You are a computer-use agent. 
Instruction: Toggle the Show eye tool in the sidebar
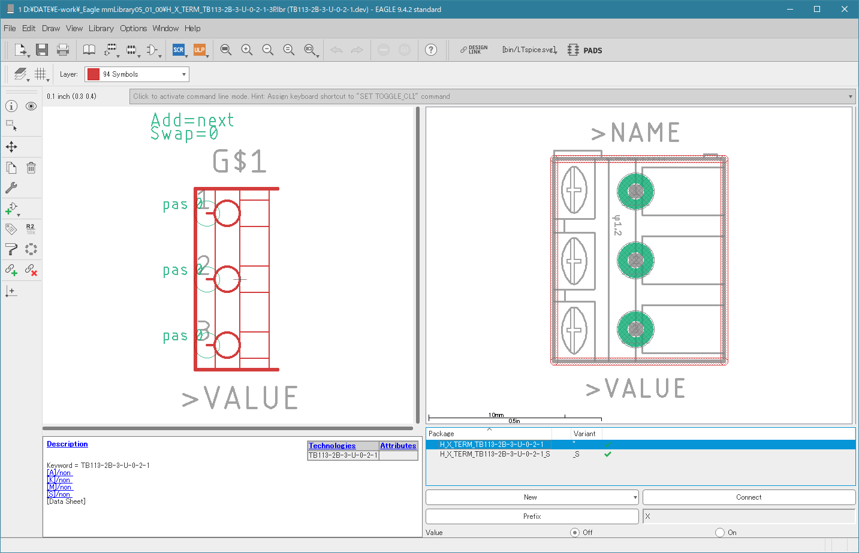[x=31, y=106]
